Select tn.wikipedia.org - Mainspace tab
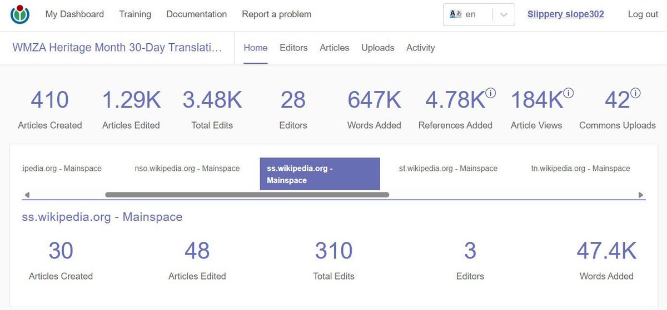The width and height of the screenshot is (667, 310). coord(581,168)
